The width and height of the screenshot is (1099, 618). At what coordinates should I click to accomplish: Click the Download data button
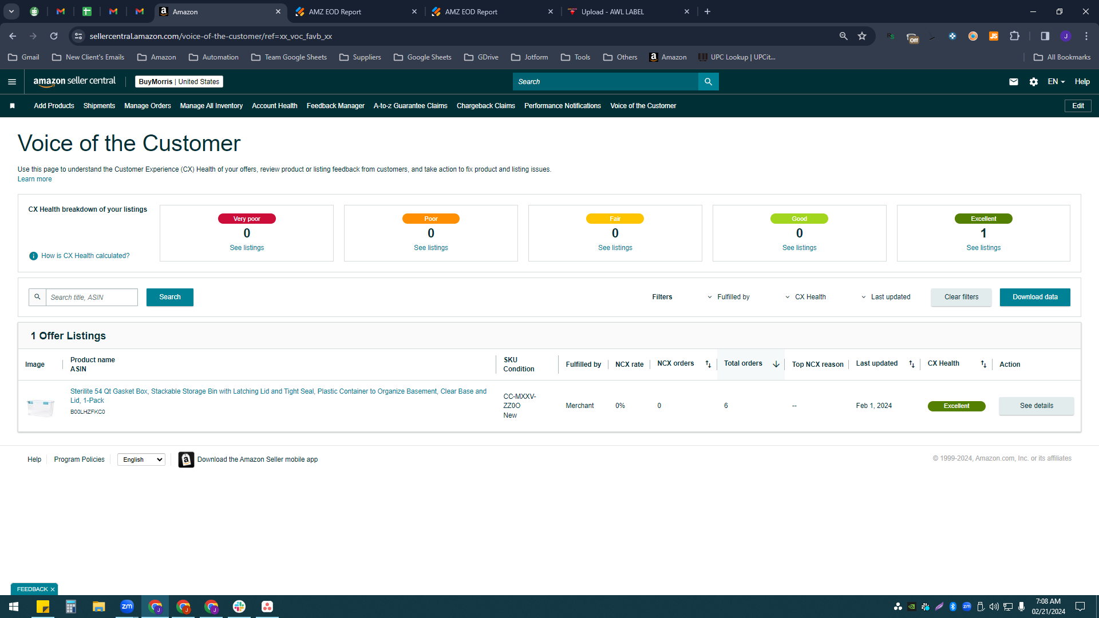tap(1035, 297)
